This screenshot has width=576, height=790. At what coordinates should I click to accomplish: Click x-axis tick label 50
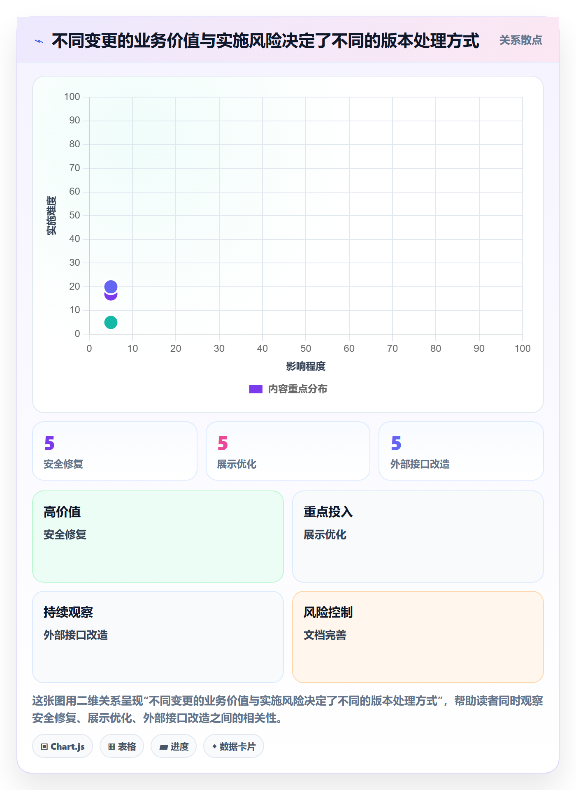[306, 349]
